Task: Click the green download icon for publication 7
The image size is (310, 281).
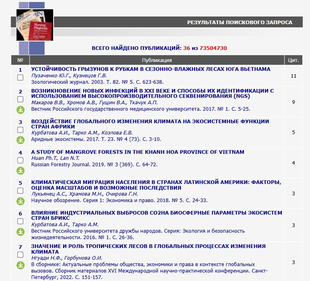Action: (20, 265)
